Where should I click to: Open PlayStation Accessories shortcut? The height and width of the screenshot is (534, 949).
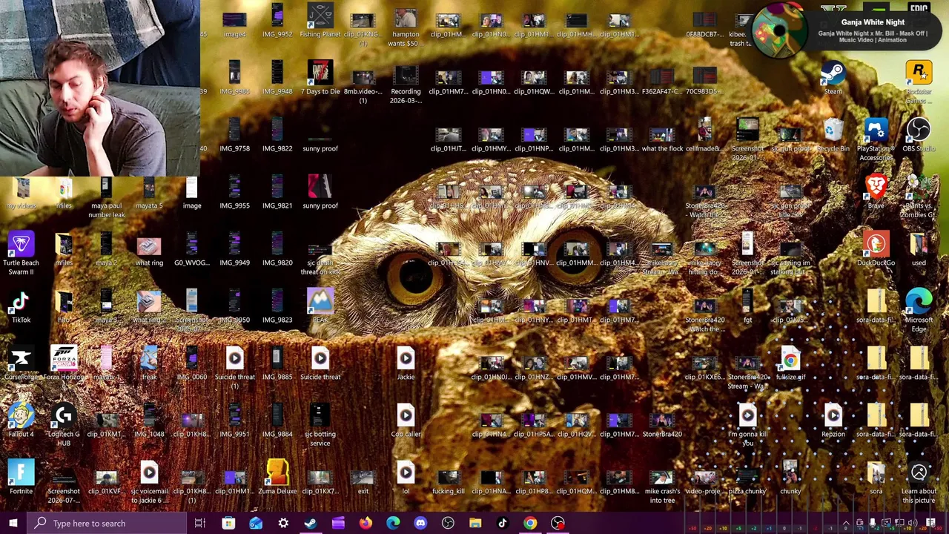876,139
